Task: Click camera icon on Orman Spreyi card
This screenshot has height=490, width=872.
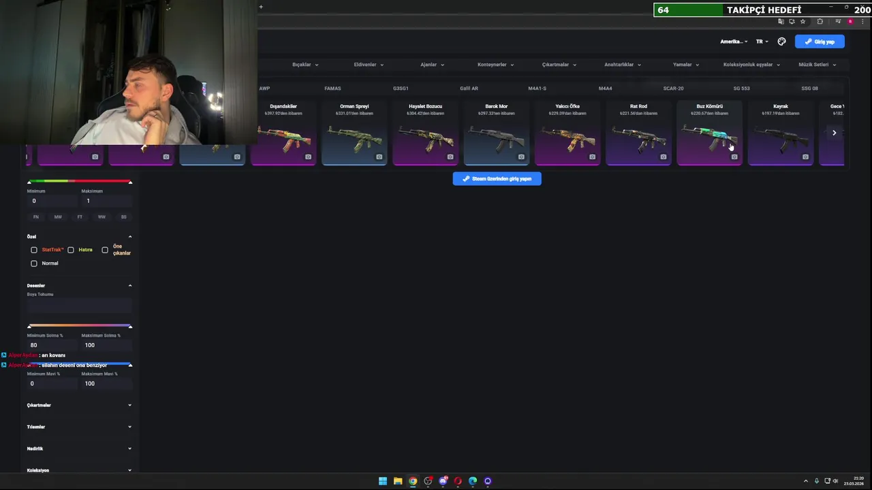Action: click(379, 157)
